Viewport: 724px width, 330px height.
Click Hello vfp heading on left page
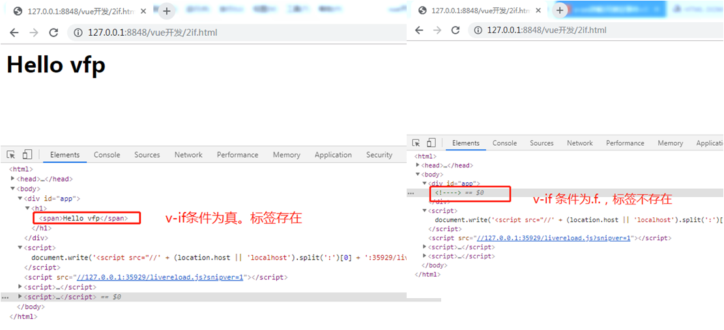(56, 64)
